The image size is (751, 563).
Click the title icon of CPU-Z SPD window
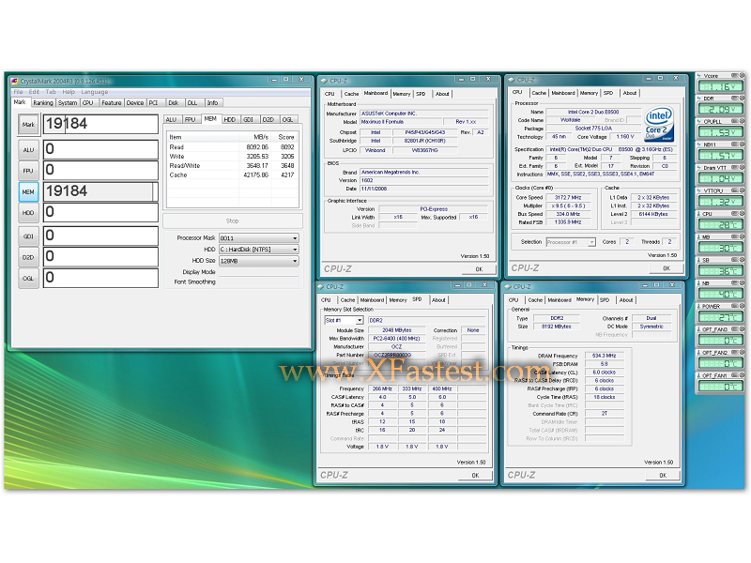point(321,287)
